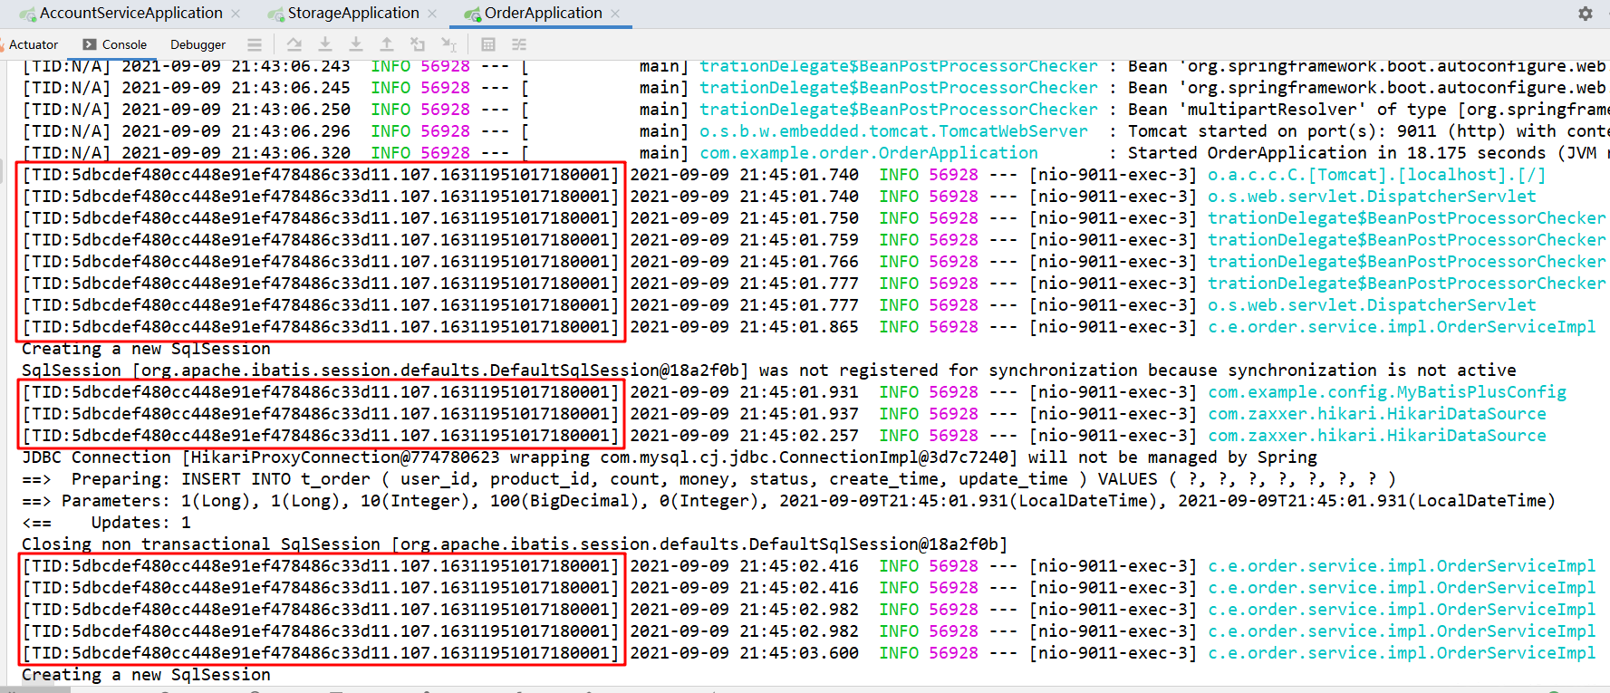Screen dimensions: 1610x693
Task: Click the Step Into icon
Action: [x=356, y=44]
